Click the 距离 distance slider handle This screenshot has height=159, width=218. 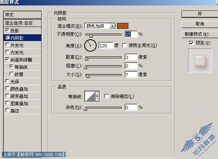point(86,59)
